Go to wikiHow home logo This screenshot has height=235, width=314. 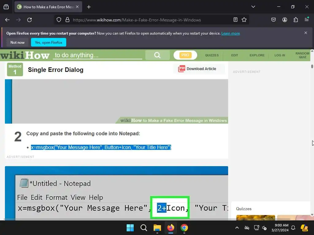pyautogui.click(x=25, y=55)
